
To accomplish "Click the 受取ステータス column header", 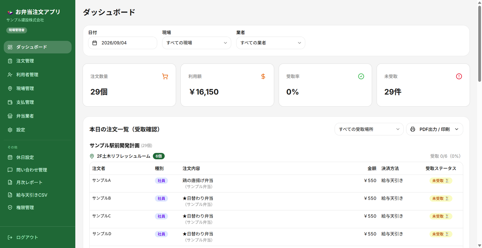I will [x=441, y=168].
